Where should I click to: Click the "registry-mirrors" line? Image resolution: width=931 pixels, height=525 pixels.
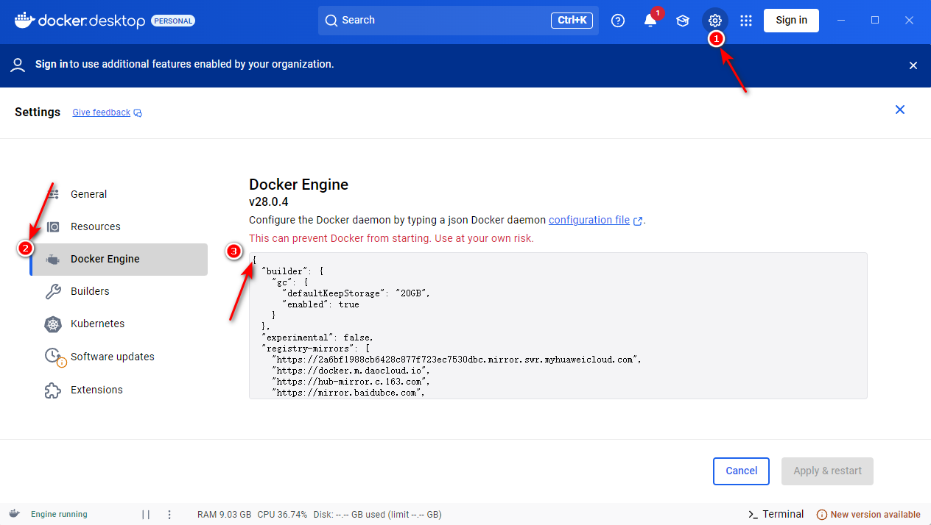315,348
